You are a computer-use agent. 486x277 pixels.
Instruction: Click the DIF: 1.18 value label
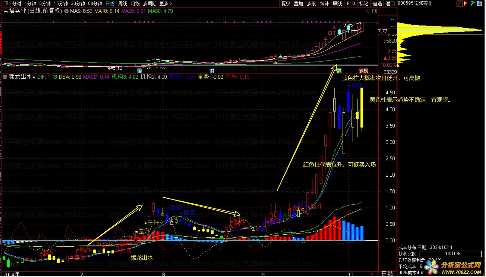click(x=47, y=77)
